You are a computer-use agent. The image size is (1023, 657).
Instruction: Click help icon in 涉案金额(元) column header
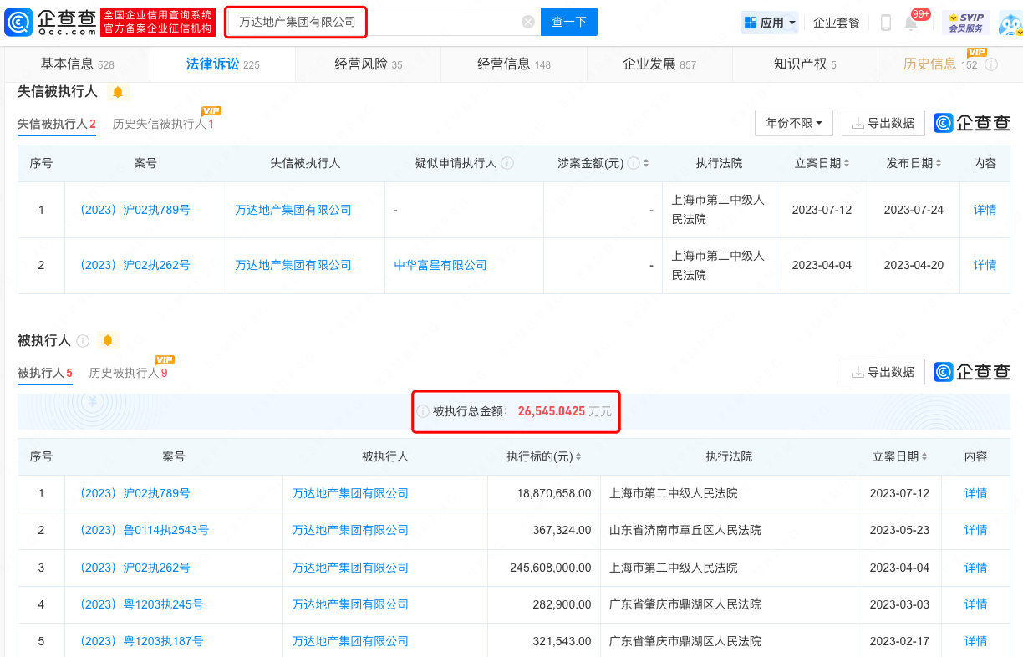point(634,163)
